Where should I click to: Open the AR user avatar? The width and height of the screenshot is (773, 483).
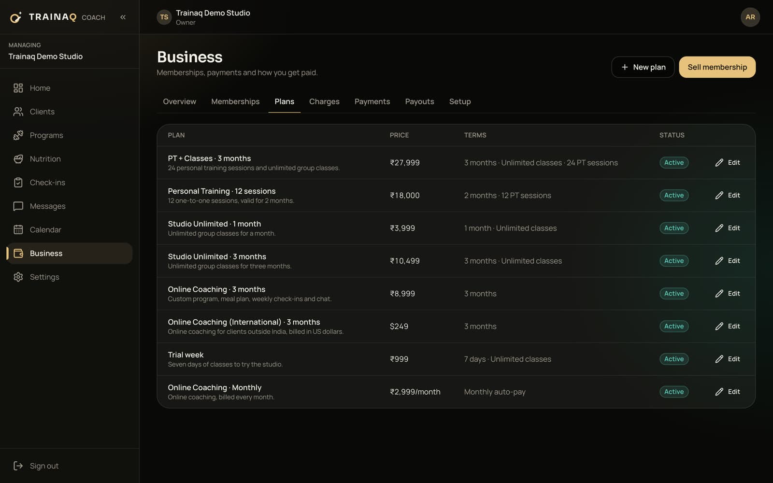(x=750, y=17)
